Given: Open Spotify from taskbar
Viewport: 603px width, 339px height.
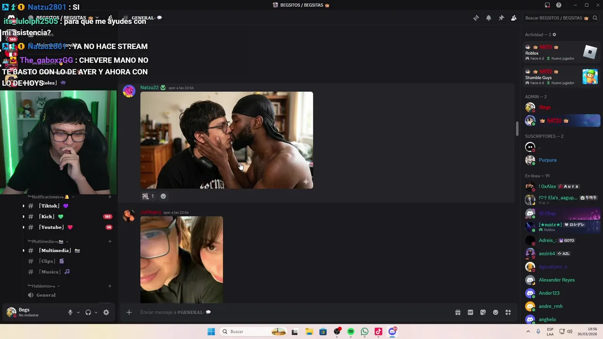Looking at the screenshot, I should click(x=350, y=332).
